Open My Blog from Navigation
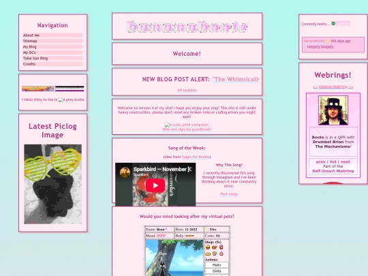Screen dimensions: 368x276 coord(52,47)
